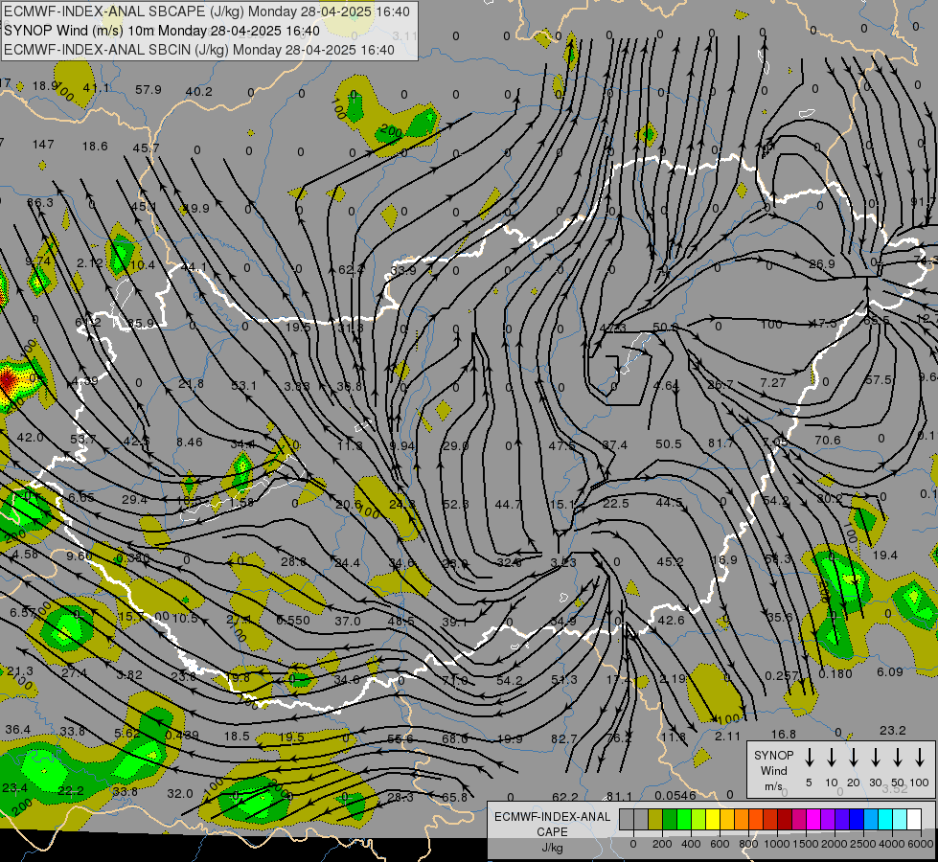Click the SBCIN header line

pos(199,50)
